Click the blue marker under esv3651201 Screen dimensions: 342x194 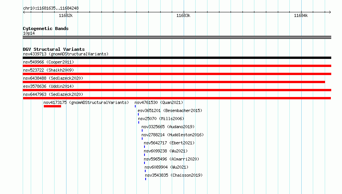tap(138, 114)
